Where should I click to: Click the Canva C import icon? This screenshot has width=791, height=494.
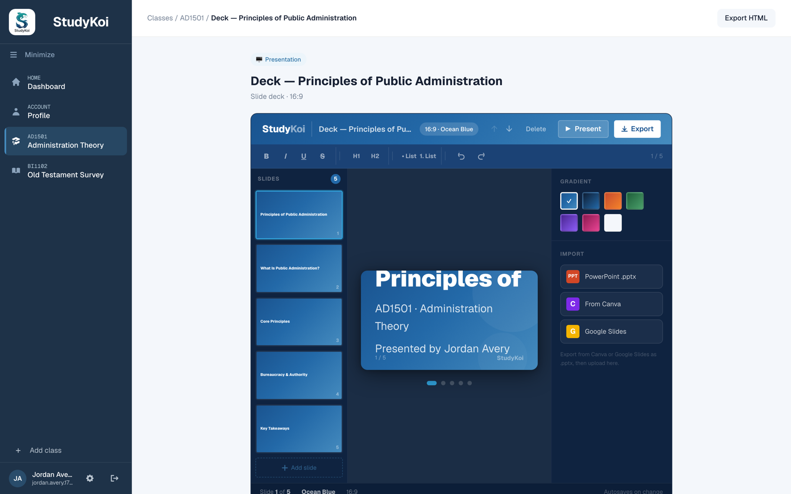(x=573, y=304)
